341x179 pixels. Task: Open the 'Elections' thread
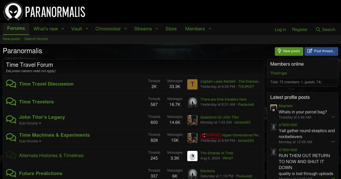tap(207, 171)
